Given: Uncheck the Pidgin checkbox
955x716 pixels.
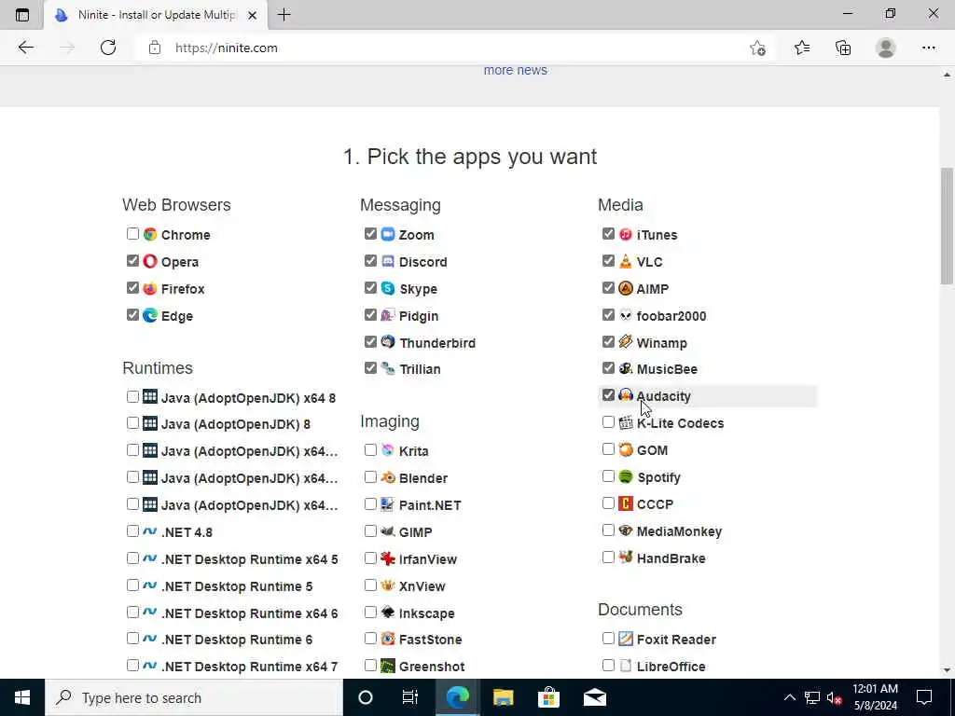Looking at the screenshot, I should pos(370,315).
